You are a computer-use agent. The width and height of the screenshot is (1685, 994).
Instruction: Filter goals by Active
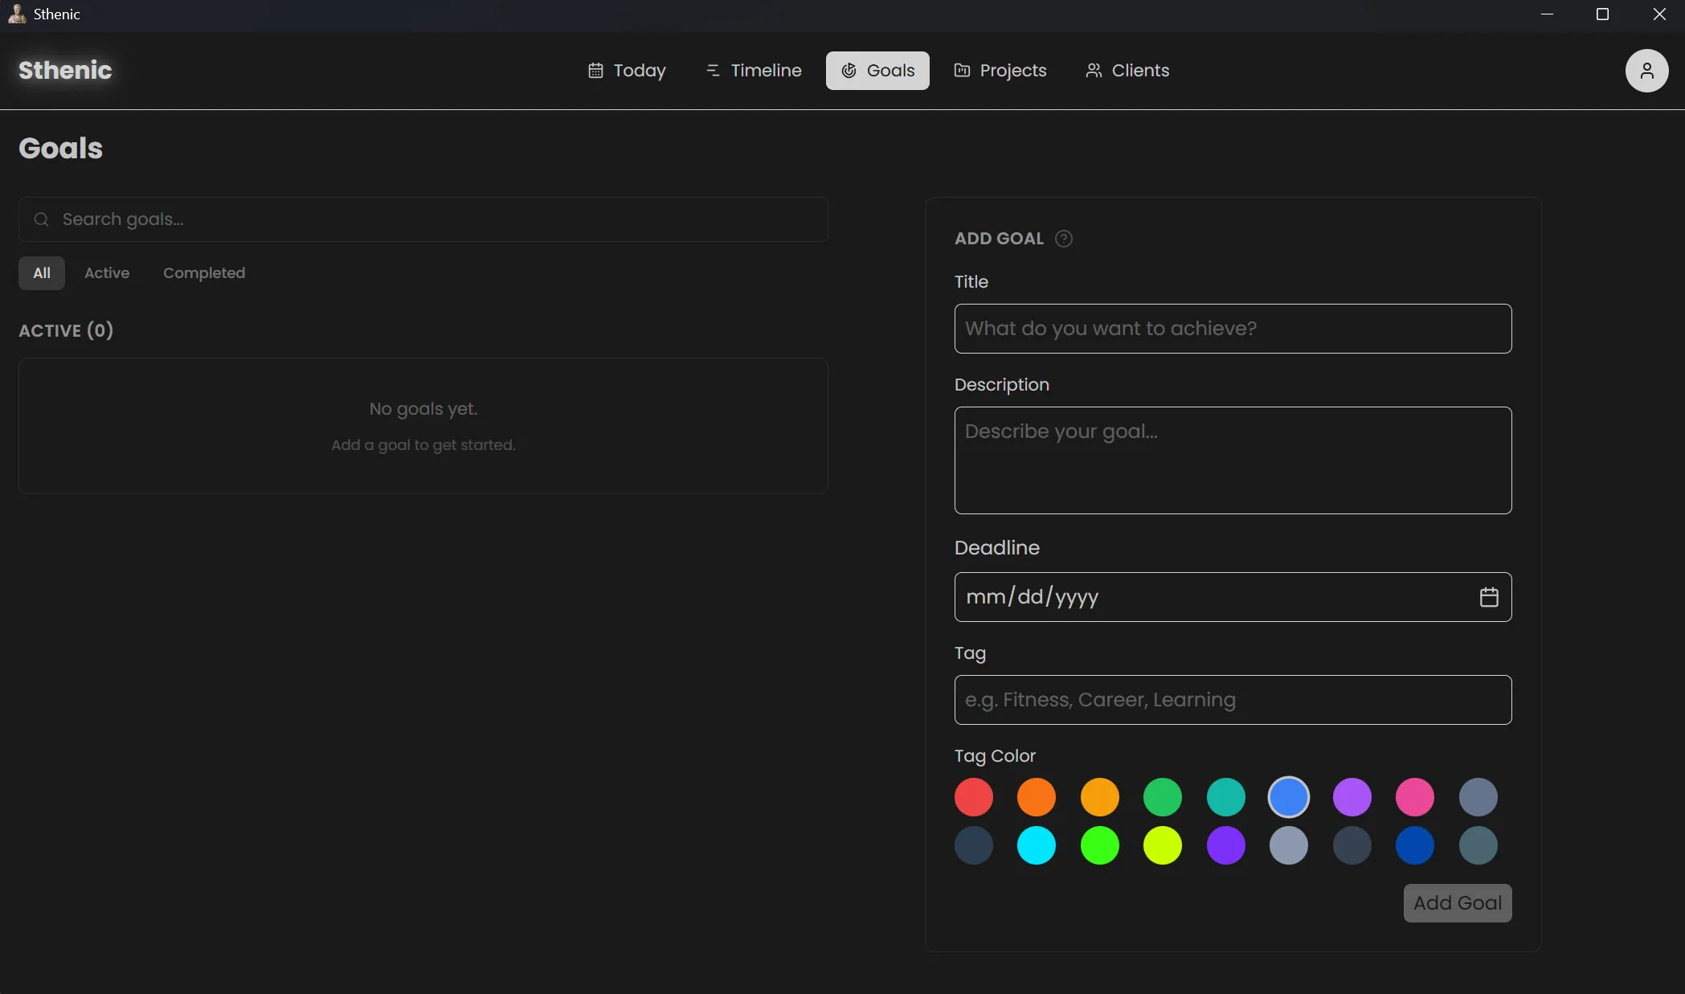[x=107, y=273]
